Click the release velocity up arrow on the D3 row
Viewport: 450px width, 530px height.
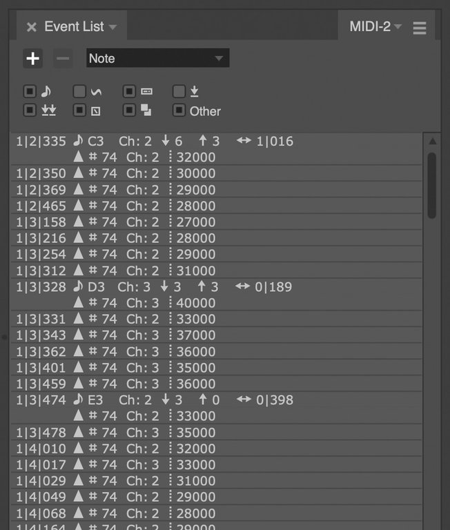(202, 286)
